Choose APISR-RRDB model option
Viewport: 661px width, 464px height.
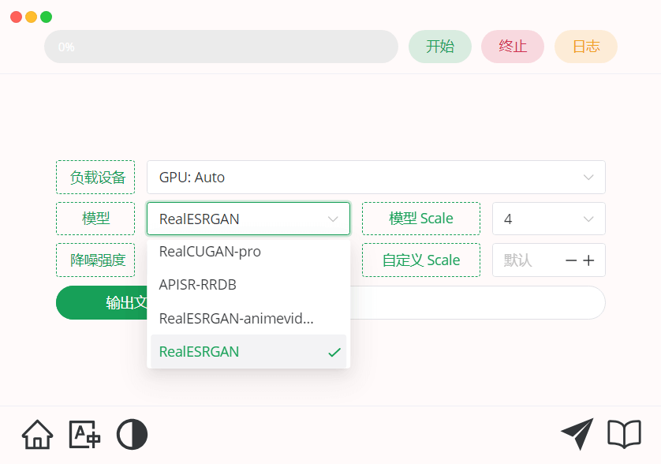(x=248, y=285)
